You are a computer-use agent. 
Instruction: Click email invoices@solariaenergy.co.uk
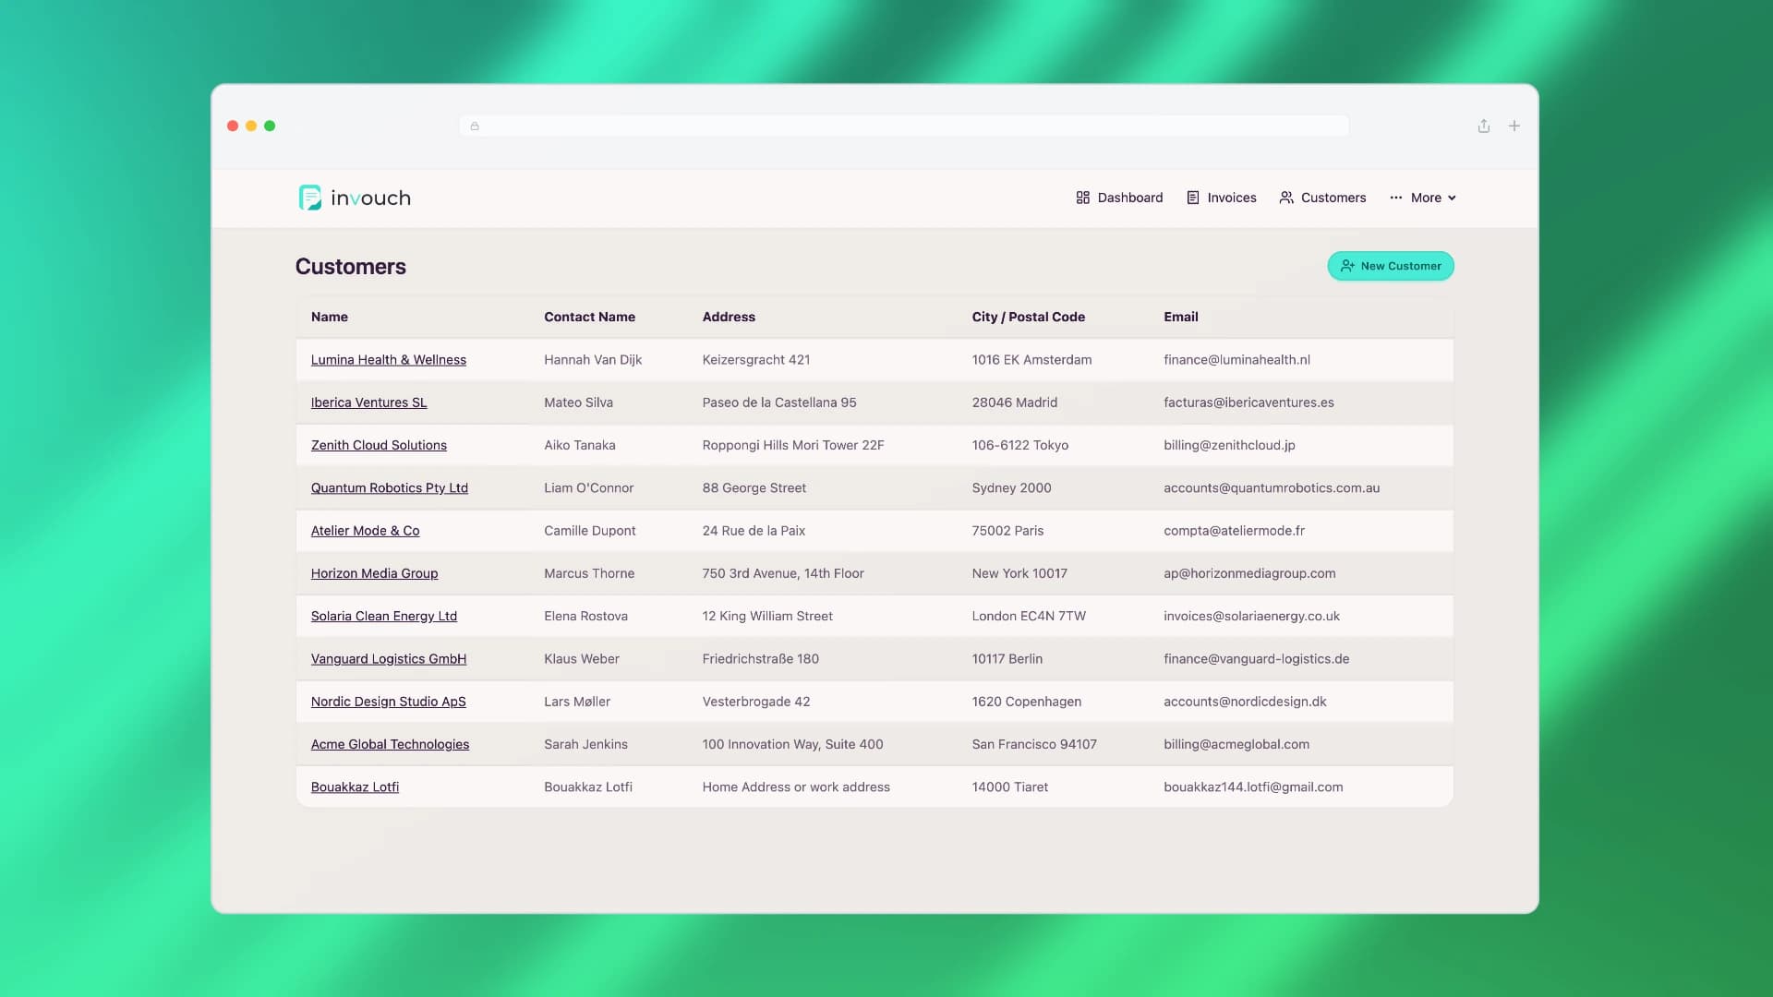click(x=1251, y=616)
